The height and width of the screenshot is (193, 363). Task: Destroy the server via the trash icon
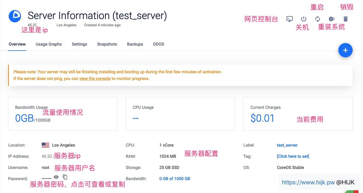pos(345,19)
